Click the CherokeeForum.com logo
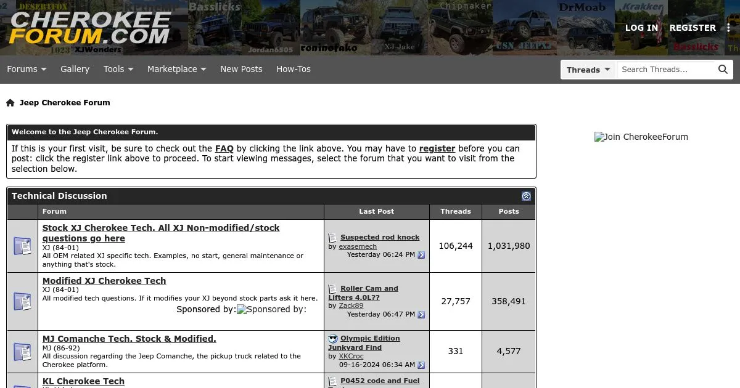 pyautogui.click(x=90, y=28)
